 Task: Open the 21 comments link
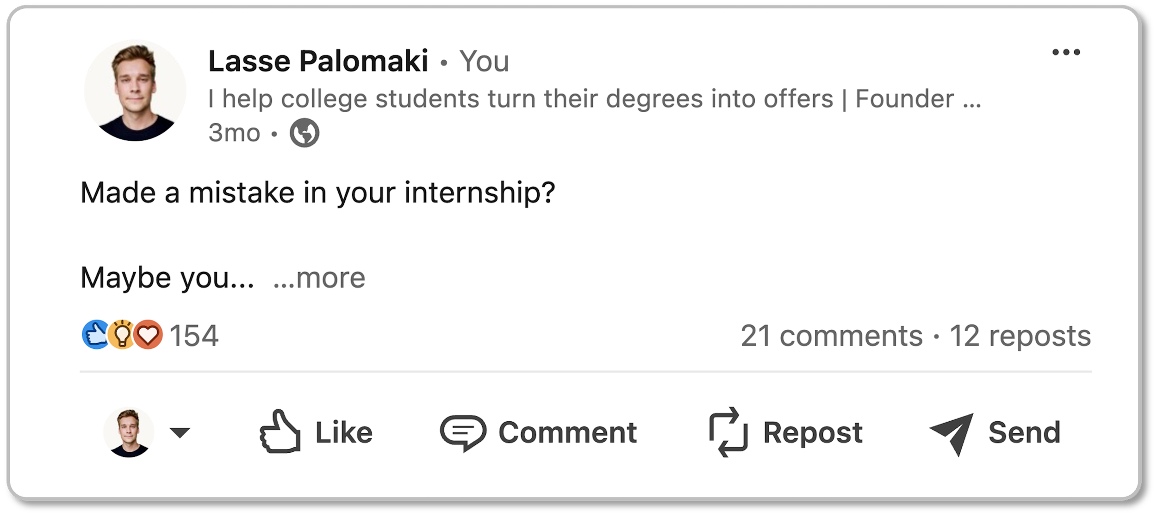coord(832,335)
